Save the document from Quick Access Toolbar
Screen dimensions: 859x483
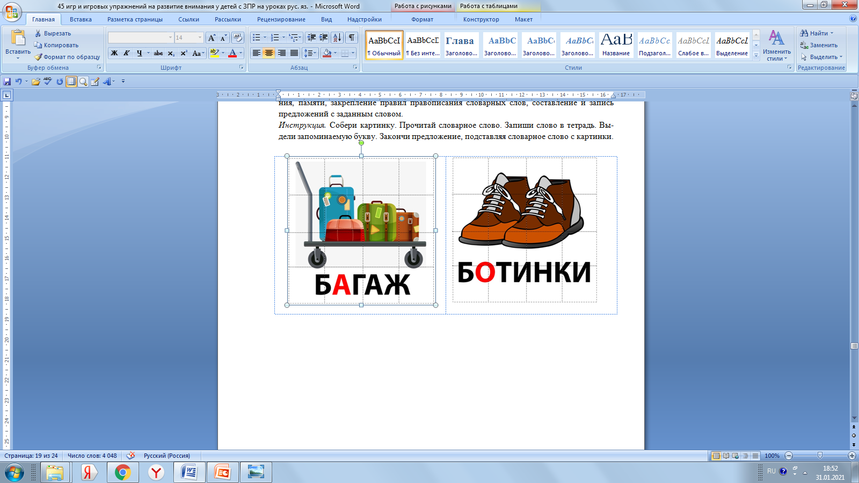[7, 82]
